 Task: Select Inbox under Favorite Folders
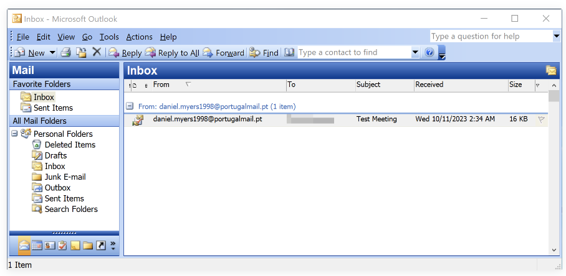tap(37, 97)
